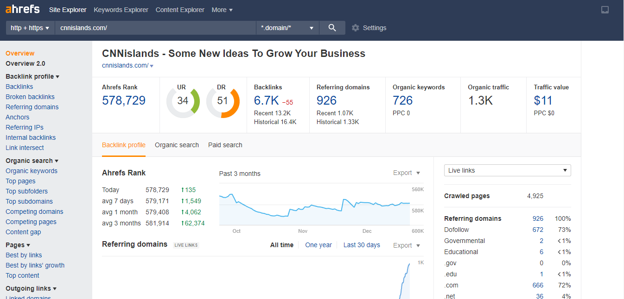Click the URL input field with cnnislands.com/

[155, 28]
